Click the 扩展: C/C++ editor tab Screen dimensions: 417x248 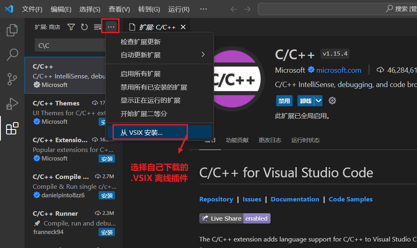click(157, 27)
